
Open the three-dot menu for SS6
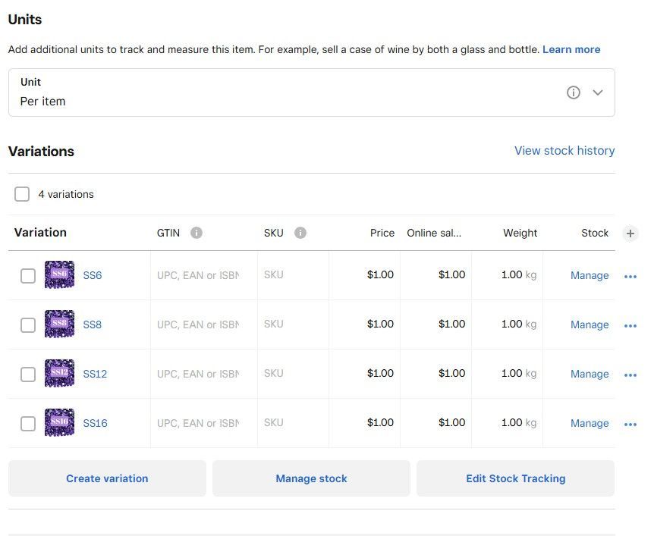coord(630,277)
